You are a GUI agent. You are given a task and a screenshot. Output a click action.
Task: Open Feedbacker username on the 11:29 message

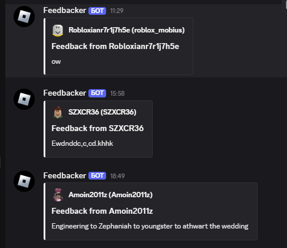coord(65,11)
